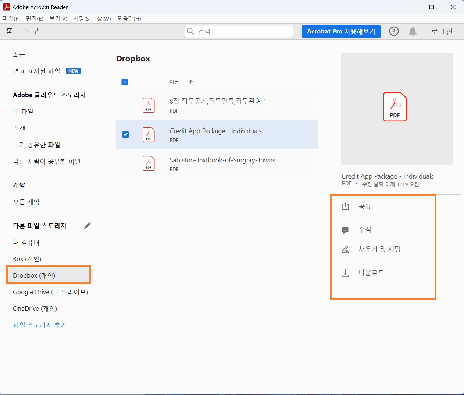Click PDF icon of Sabiston textbook file
This screenshot has height=395, width=464.
coord(148,164)
